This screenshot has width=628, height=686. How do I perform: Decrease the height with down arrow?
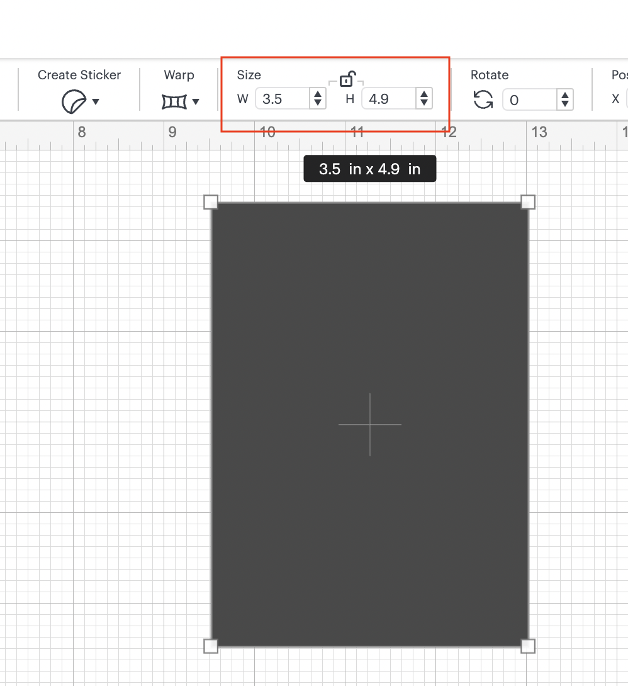[423, 103]
